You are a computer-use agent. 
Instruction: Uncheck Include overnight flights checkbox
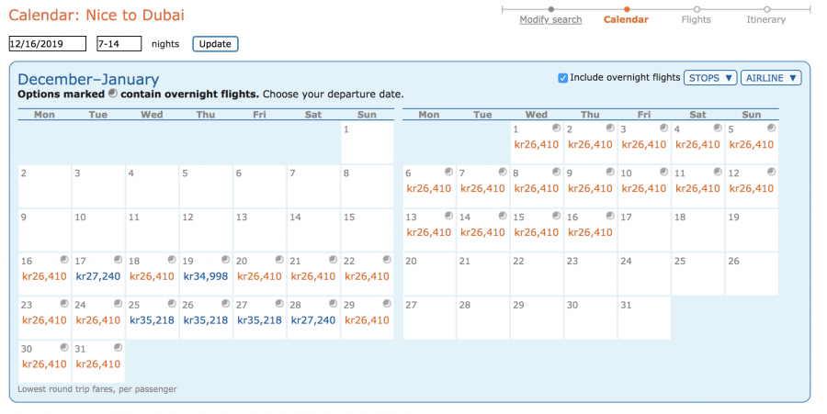click(x=563, y=78)
